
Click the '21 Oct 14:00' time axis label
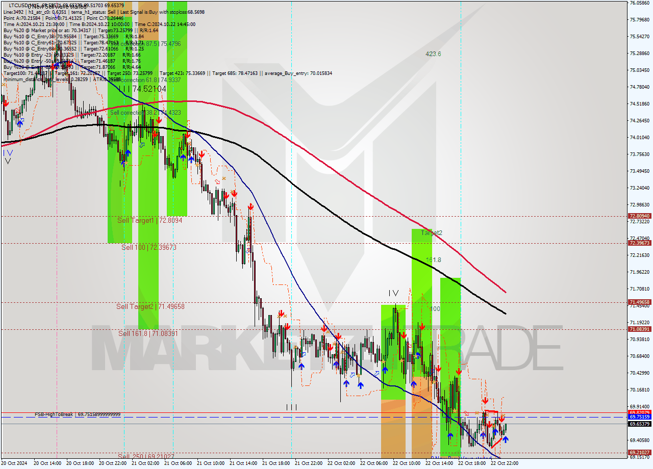pos(242,463)
